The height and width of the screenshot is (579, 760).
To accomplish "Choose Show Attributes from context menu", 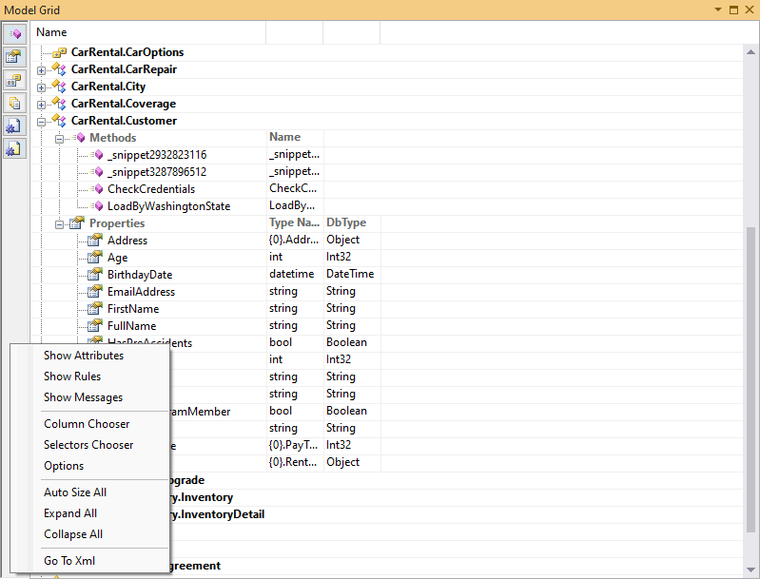I will [x=84, y=356].
